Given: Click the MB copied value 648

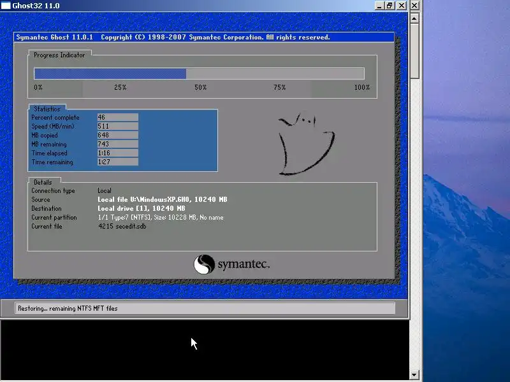Looking at the screenshot, I should point(118,135).
